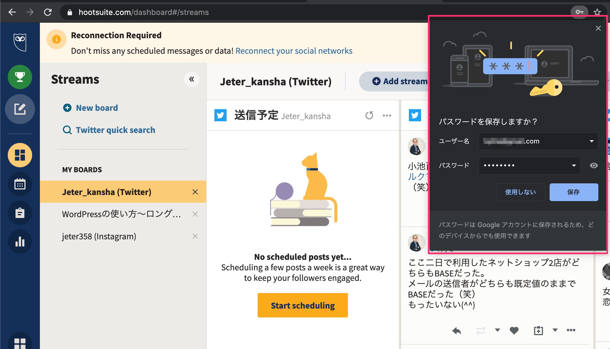Select the Jeter_kansha (Twitter) board
610x349 pixels.
[x=123, y=192]
